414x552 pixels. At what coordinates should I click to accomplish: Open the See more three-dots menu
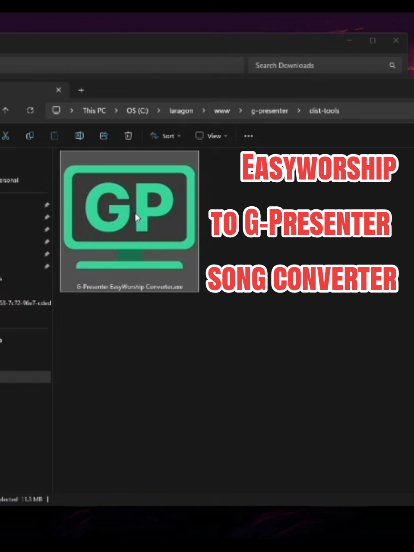tap(249, 136)
